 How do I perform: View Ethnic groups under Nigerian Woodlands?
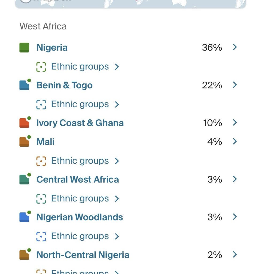tap(80, 236)
